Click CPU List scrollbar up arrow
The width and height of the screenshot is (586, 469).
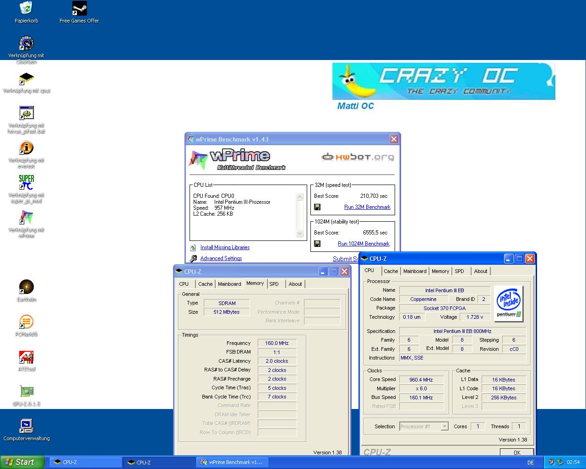coord(300,197)
